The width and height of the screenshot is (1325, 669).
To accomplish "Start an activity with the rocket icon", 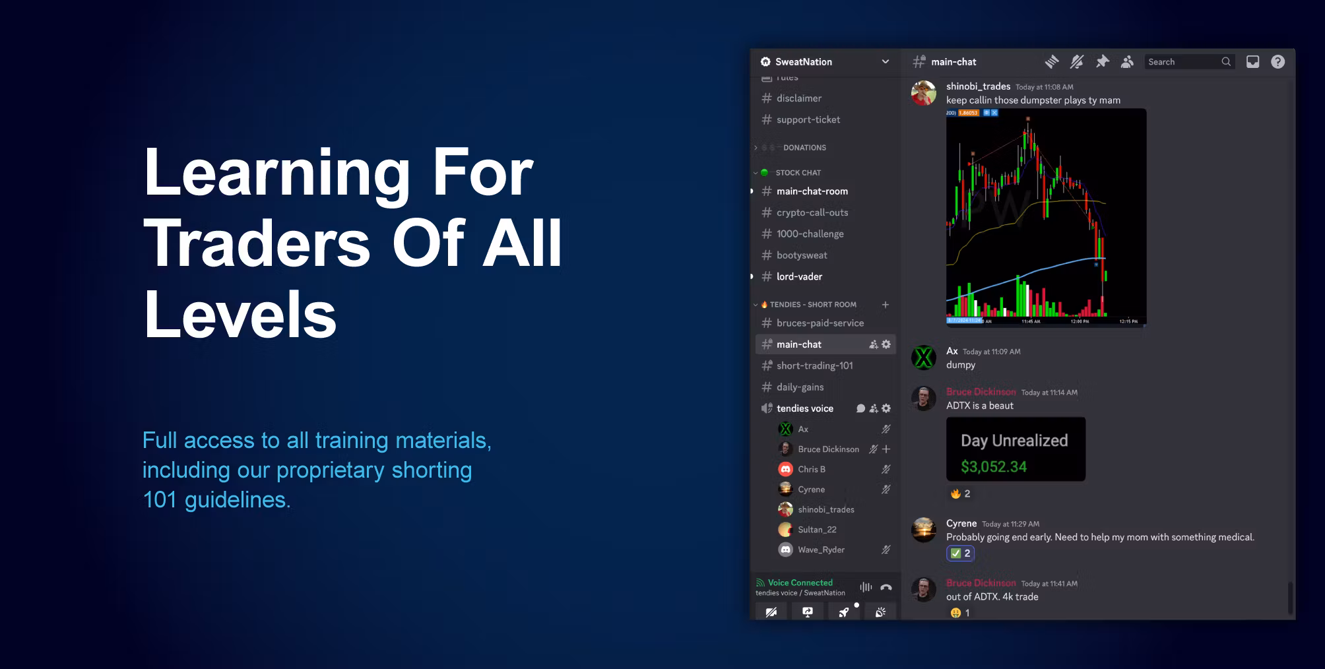I will tap(844, 612).
